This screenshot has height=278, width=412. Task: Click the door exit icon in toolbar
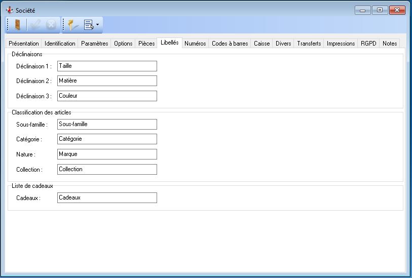(x=18, y=24)
